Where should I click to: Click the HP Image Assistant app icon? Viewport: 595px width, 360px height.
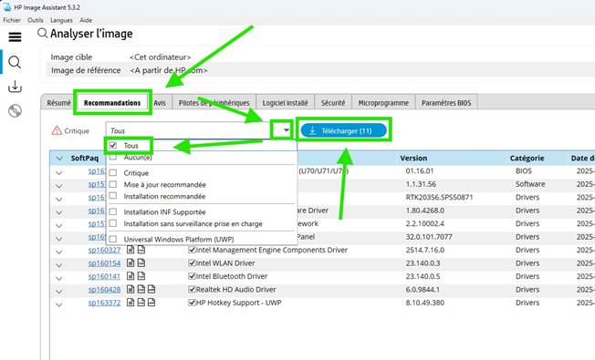click(6, 7)
